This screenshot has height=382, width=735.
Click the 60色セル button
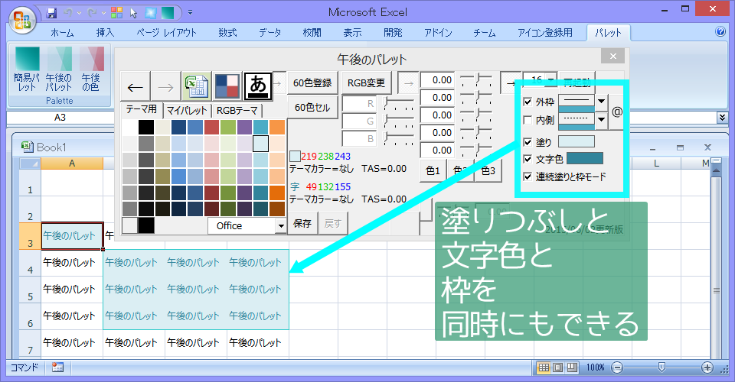312,108
